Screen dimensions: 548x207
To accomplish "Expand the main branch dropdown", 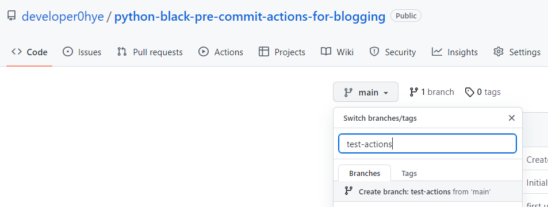I will pyautogui.click(x=366, y=92).
